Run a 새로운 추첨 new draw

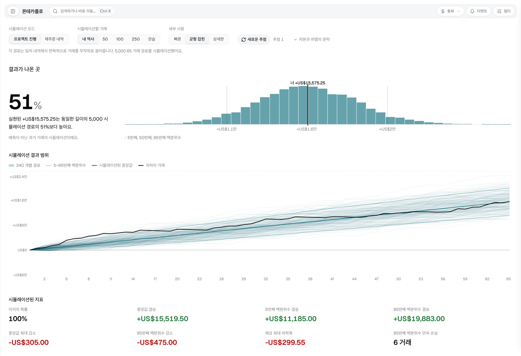[254, 39]
